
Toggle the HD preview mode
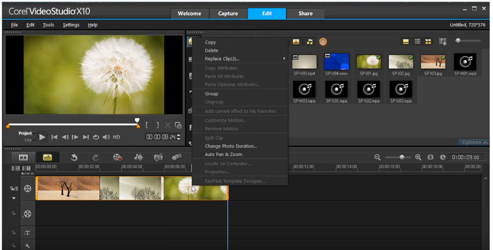pyautogui.click(x=116, y=137)
